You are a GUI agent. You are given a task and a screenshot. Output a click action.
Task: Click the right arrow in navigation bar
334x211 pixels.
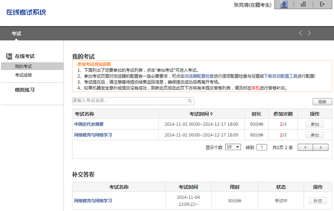pyautogui.click(x=309, y=33)
